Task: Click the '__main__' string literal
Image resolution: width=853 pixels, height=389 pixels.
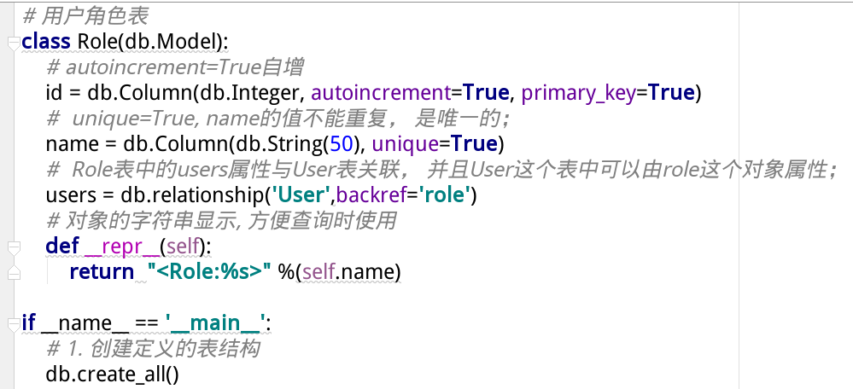Action: coord(215,323)
